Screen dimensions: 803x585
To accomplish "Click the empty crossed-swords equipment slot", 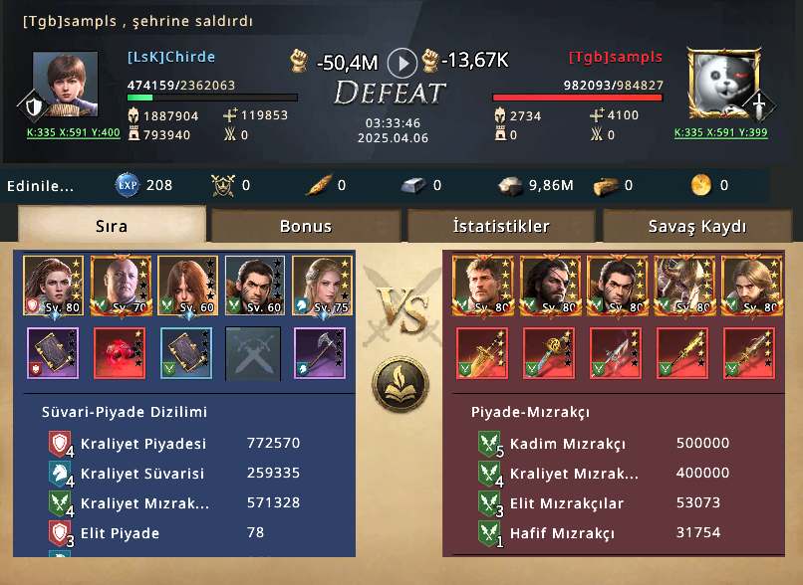I will [x=253, y=353].
